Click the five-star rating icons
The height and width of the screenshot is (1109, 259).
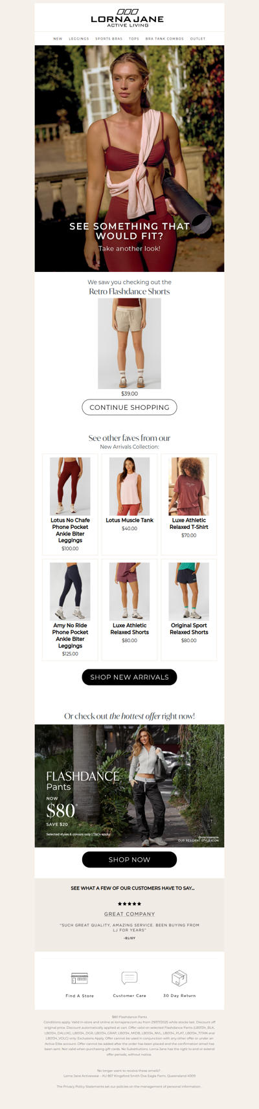point(129,904)
